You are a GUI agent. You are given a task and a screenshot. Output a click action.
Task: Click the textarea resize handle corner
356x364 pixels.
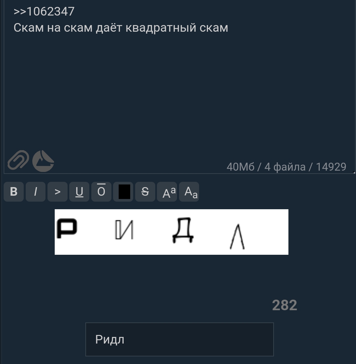(354, 172)
